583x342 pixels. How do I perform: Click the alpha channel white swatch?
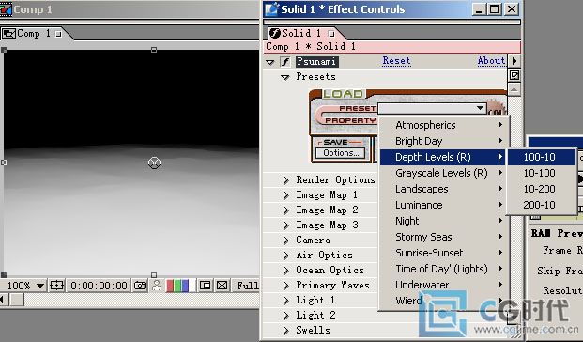(192, 286)
